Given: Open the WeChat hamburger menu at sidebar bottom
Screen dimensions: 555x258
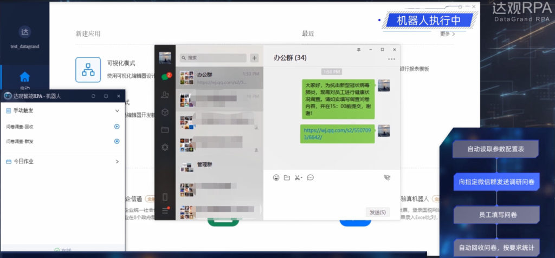Looking at the screenshot, I should click(165, 211).
